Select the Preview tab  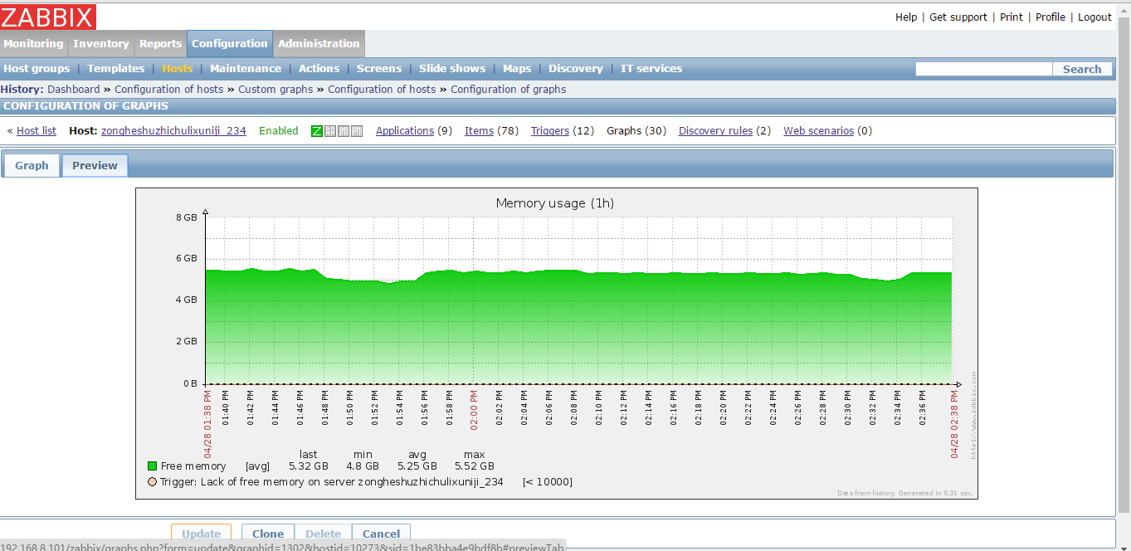coord(95,165)
